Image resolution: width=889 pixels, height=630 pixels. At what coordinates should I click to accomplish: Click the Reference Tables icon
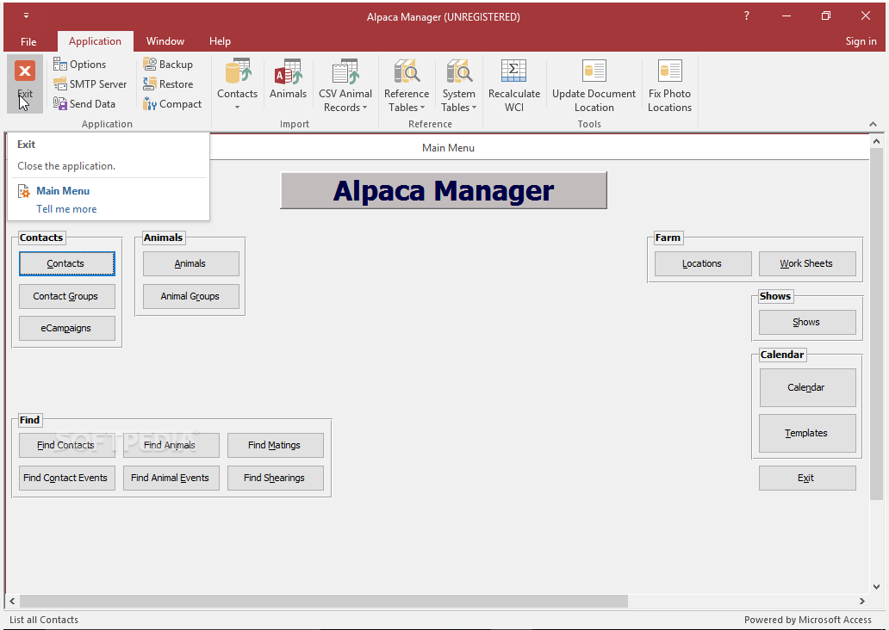pyautogui.click(x=407, y=71)
